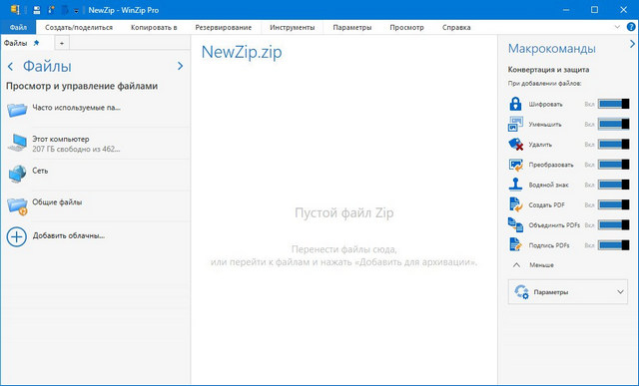Screen dimensions: 639x386
Task: Click the Конвертация и защита heading
Action: 548,70
